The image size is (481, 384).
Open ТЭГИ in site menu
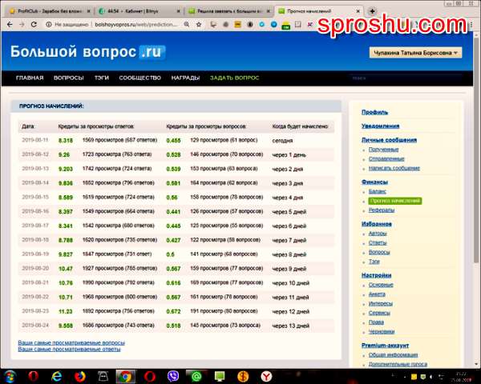point(102,78)
